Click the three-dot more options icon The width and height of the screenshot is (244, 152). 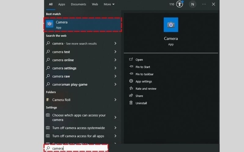(x=204, y=4)
